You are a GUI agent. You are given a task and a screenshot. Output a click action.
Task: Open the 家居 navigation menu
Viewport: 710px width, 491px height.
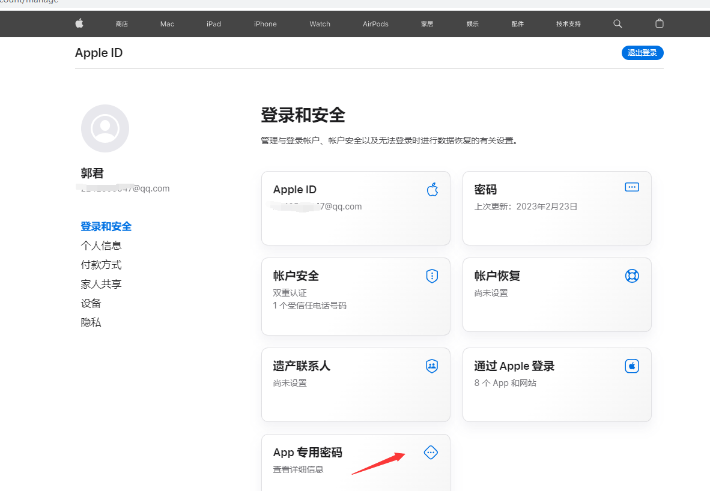click(427, 24)
